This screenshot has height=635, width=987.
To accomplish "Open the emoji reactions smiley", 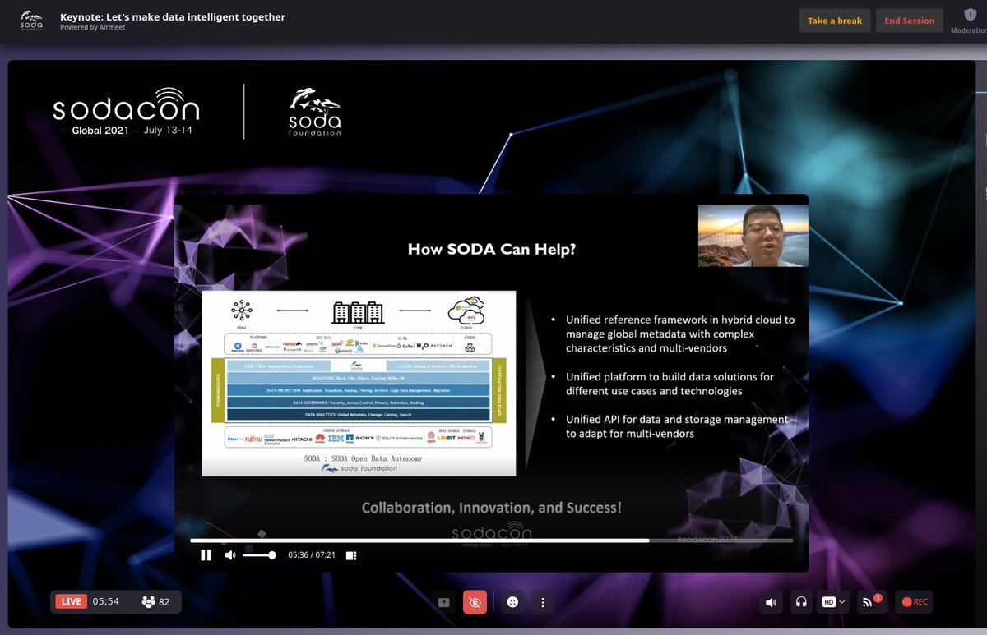I will tap(512, 602).
